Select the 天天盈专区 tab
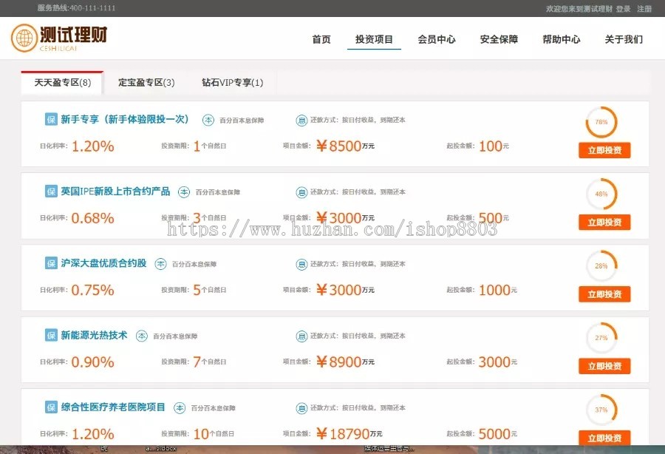The image size is (665, 454). (61, 83)
